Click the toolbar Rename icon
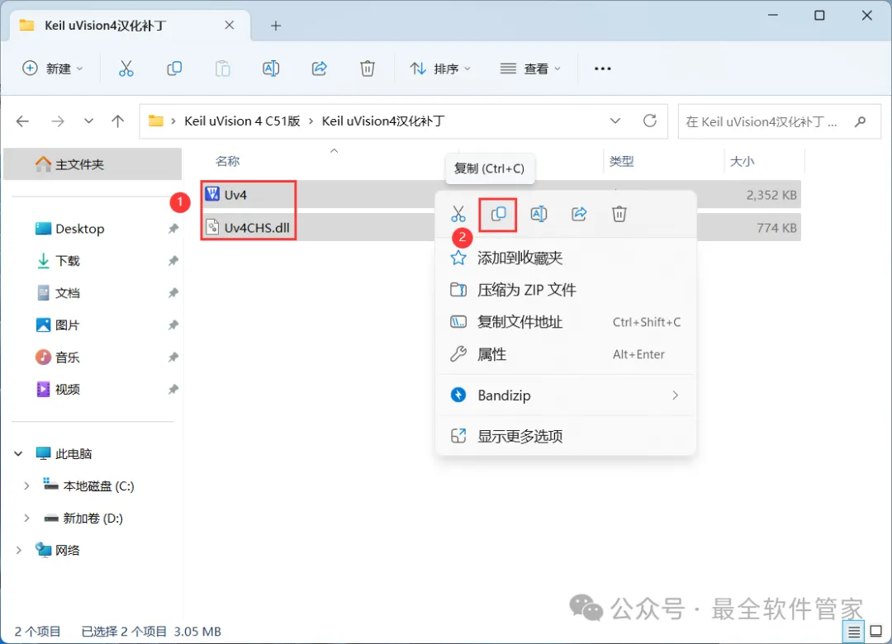This screenshot has width=892, height=644. coord(271,69)
